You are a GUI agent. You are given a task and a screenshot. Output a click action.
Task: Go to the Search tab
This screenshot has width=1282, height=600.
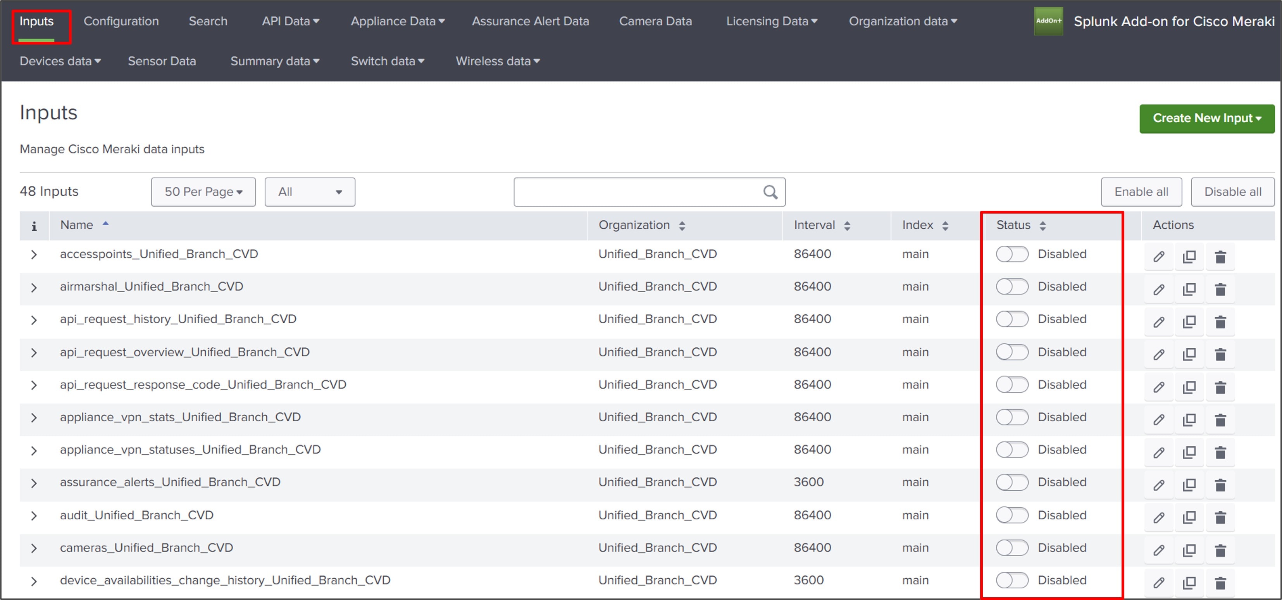click(208, 21)
